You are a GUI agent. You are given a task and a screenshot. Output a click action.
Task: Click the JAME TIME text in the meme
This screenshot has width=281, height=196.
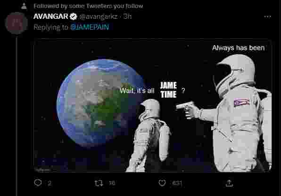tap(168, 90)
